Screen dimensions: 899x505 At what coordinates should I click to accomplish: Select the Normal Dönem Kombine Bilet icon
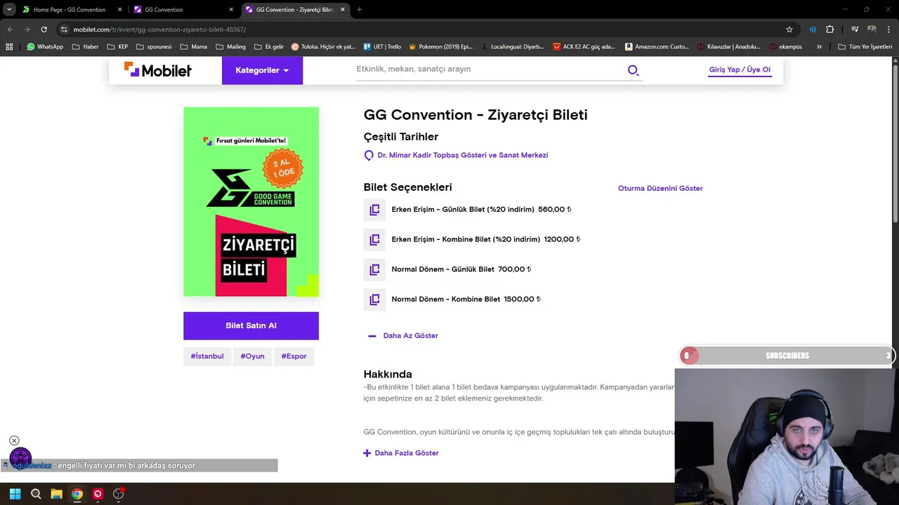374,299
